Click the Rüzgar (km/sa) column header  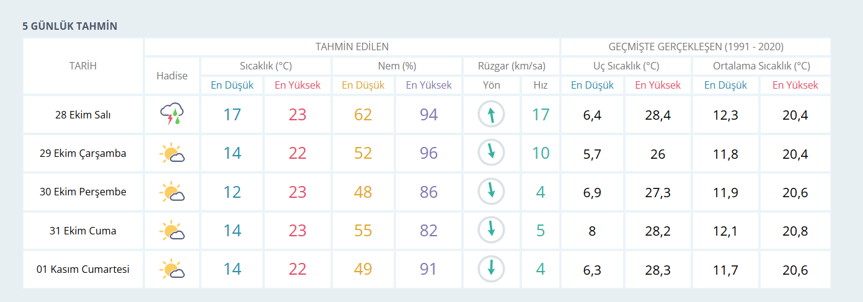click(511, 66)
